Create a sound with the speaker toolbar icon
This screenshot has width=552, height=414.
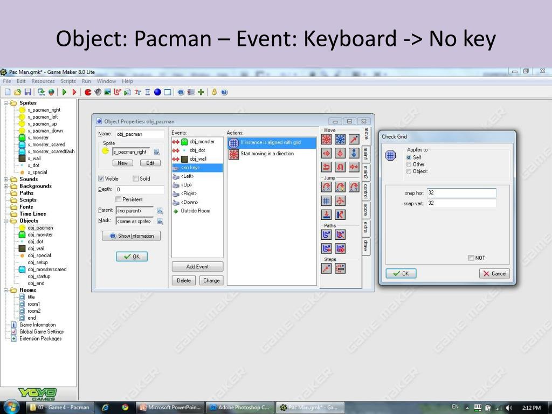[98, 92]
